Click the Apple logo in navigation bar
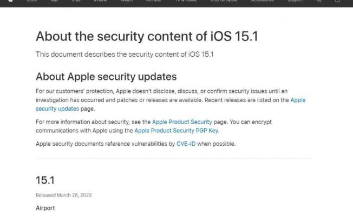 click(x=10, y=1)
